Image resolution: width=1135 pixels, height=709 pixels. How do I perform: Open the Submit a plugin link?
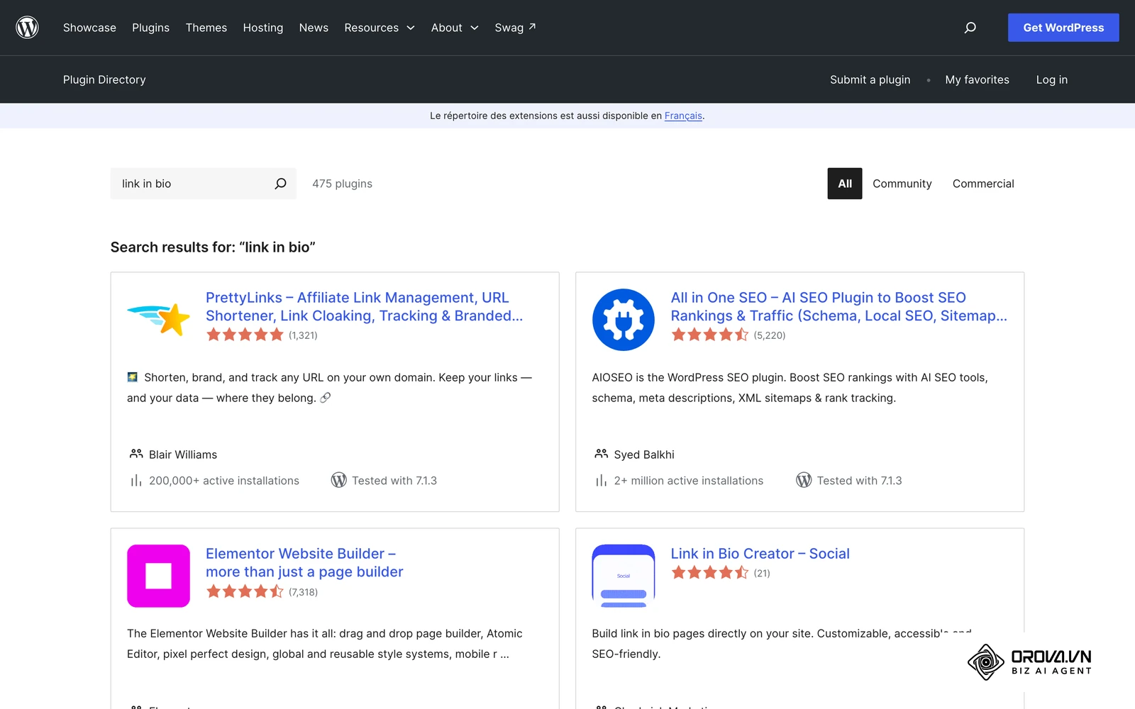point(870,79)
